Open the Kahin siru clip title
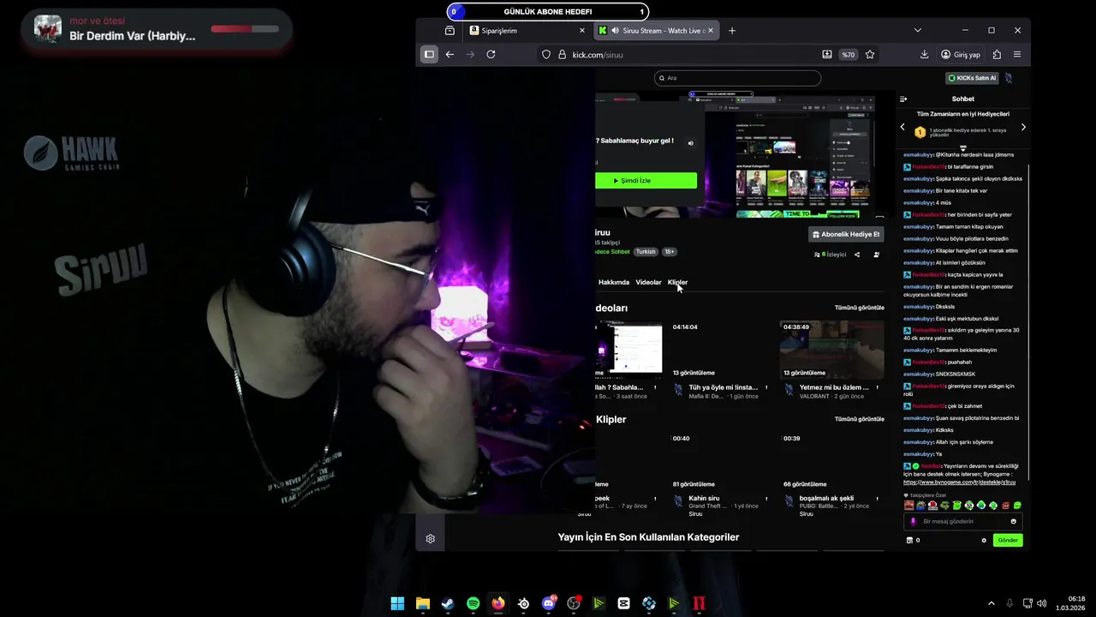The width and height of the screenshot is (1096, 617). tap(704, 499)
